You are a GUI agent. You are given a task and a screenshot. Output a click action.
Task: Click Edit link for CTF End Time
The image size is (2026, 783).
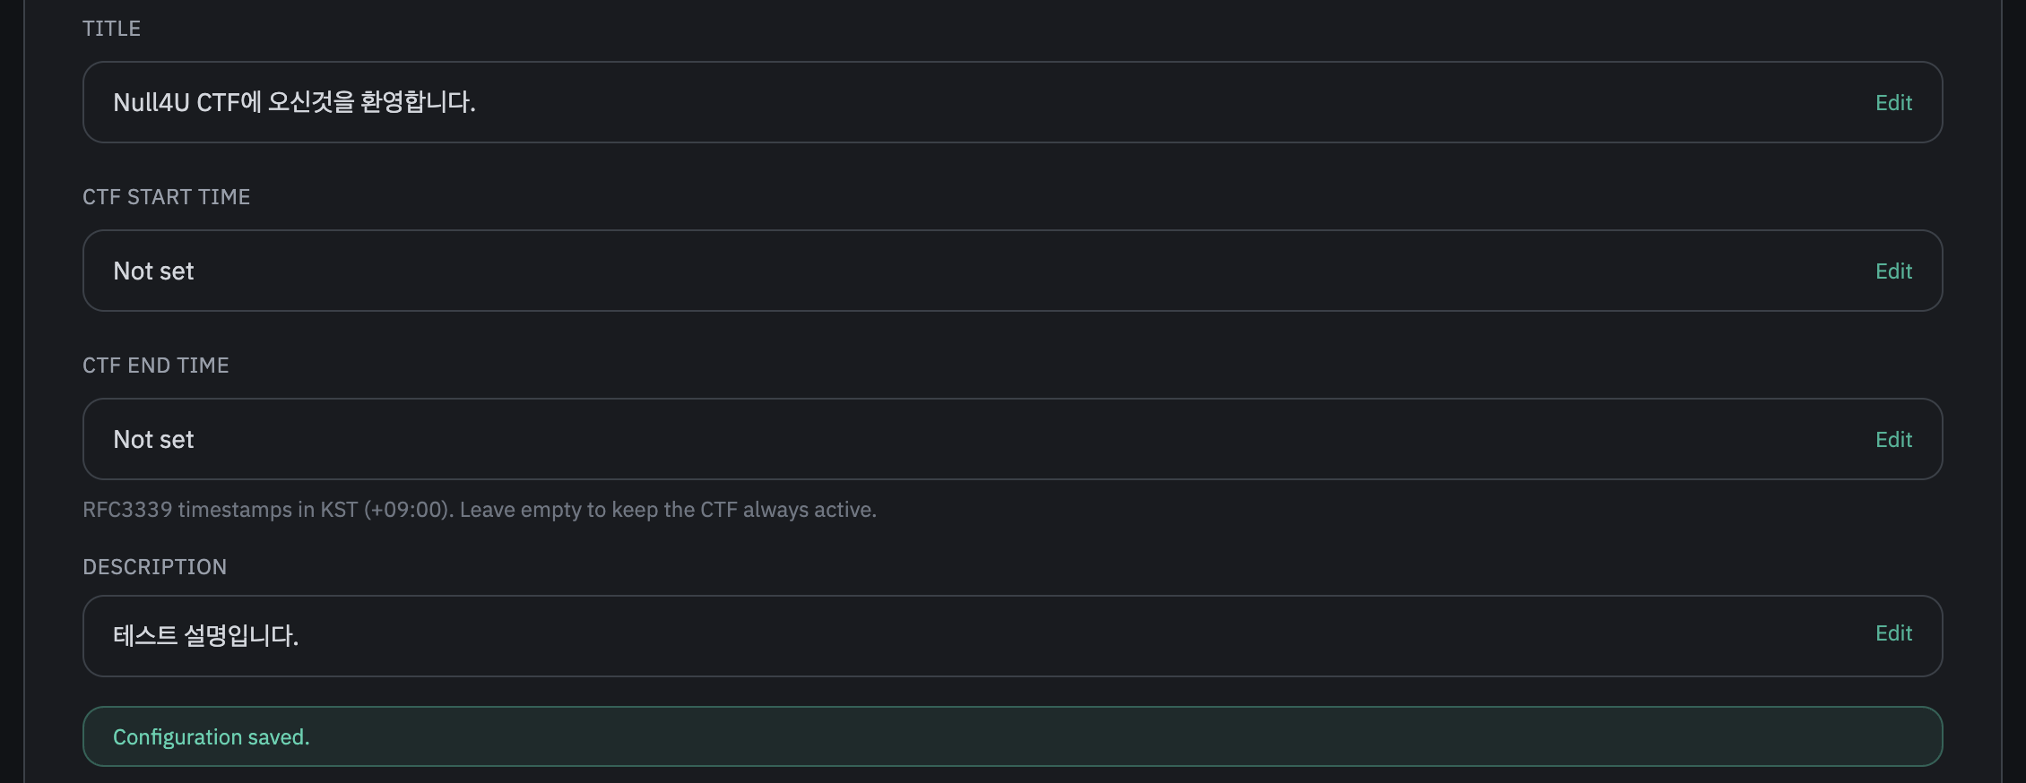pyautogui.click(x=1893, y=440)
